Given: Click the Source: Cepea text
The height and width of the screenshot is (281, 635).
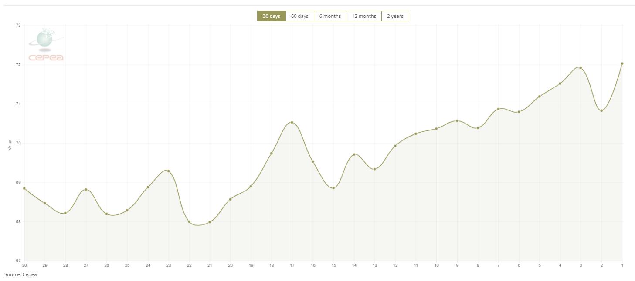Looking at the screenshot, I should 20,274.
